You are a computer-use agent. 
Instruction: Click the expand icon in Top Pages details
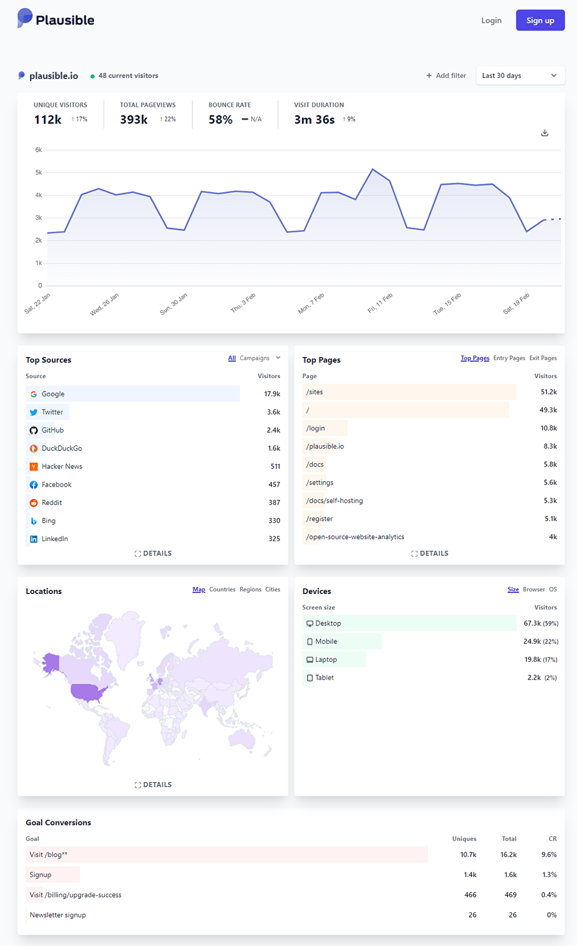point(415,554)
